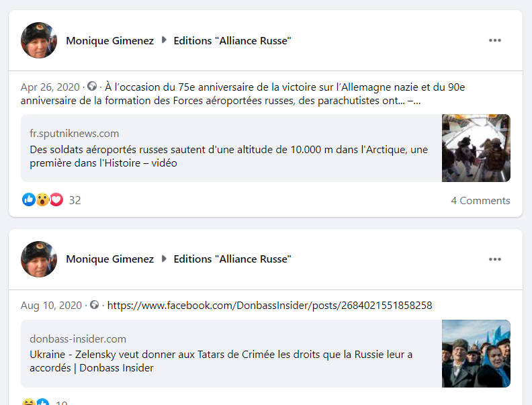Open Monique Gimenez profile from Aug 10 post
This screenshot has width=532, height=405.
[x=109, y=259]
